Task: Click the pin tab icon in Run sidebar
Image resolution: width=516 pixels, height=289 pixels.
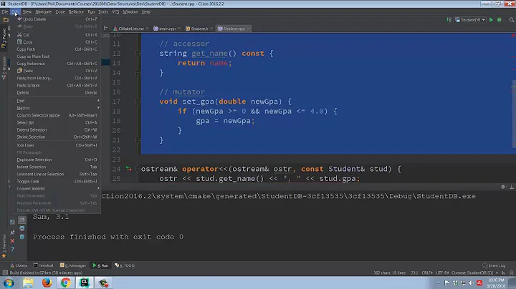Action: point(12,232)
